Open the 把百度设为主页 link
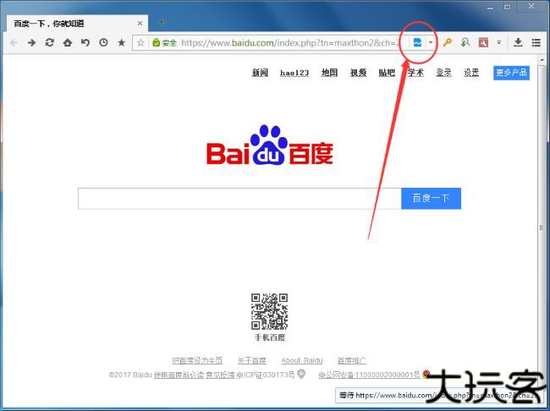550x411 pixels. tap(197, 360)
